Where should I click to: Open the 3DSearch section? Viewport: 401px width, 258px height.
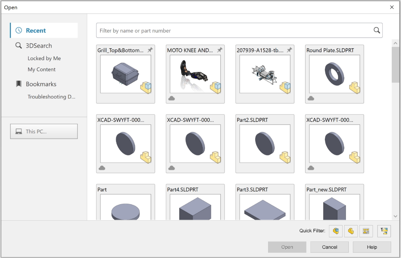pyautogui.click(x=39, y=46)
